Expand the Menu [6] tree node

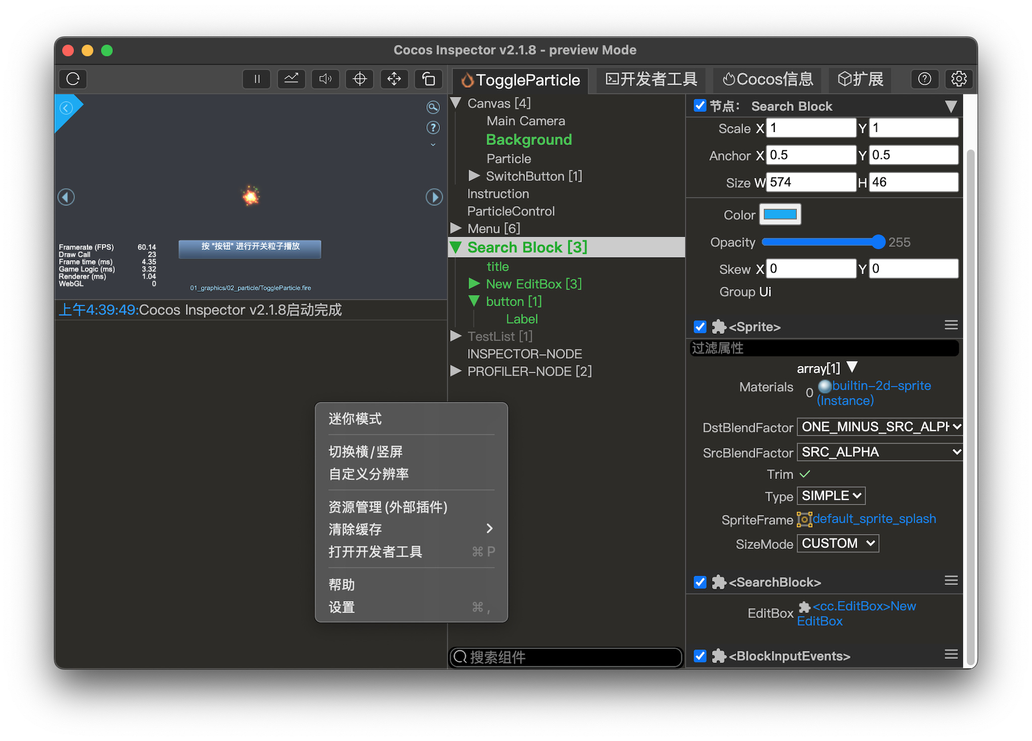(457, 228)
